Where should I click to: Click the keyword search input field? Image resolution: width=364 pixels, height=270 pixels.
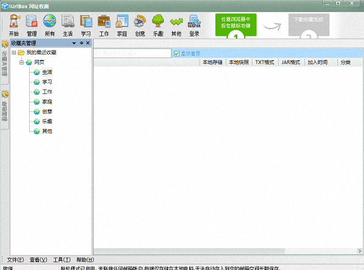click(x=132, y=53)
